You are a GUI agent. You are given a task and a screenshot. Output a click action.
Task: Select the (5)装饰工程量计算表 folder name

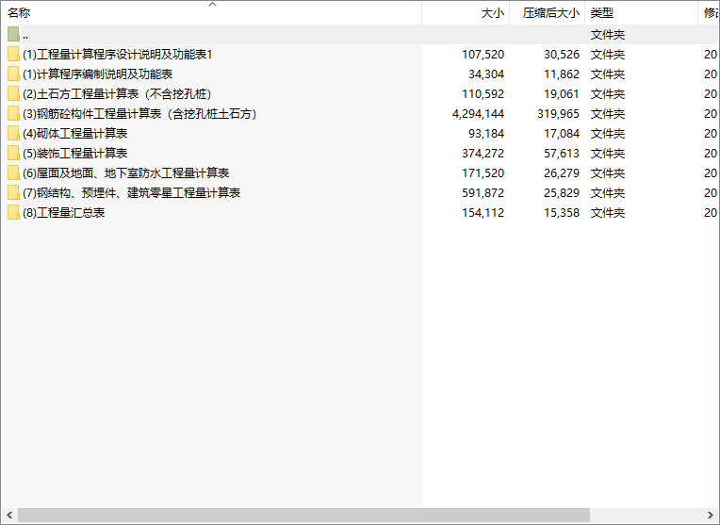point(74,153)
